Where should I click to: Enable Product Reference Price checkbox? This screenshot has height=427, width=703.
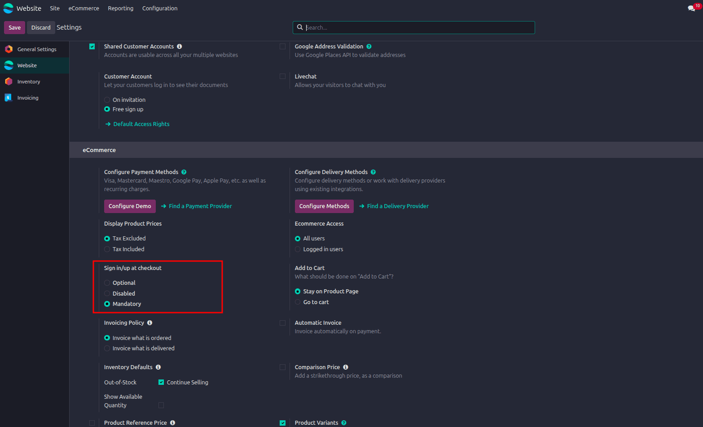click(92, 423)
